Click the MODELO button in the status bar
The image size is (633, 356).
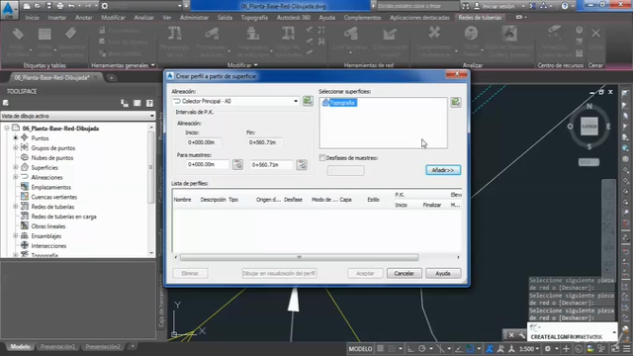point(360,349)
